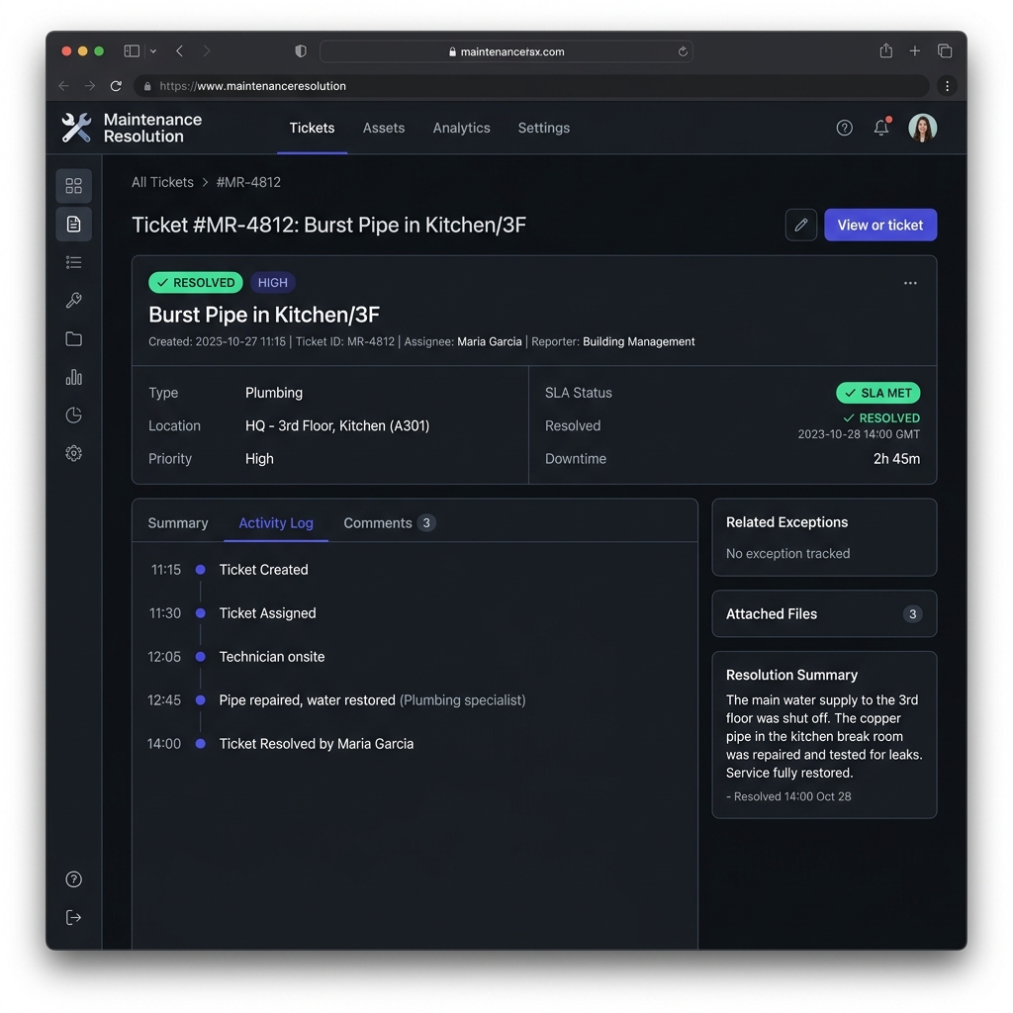Open the pie chart reports icon in sidebar
Screen dimensions: 1013x1013
click(73, 414)
